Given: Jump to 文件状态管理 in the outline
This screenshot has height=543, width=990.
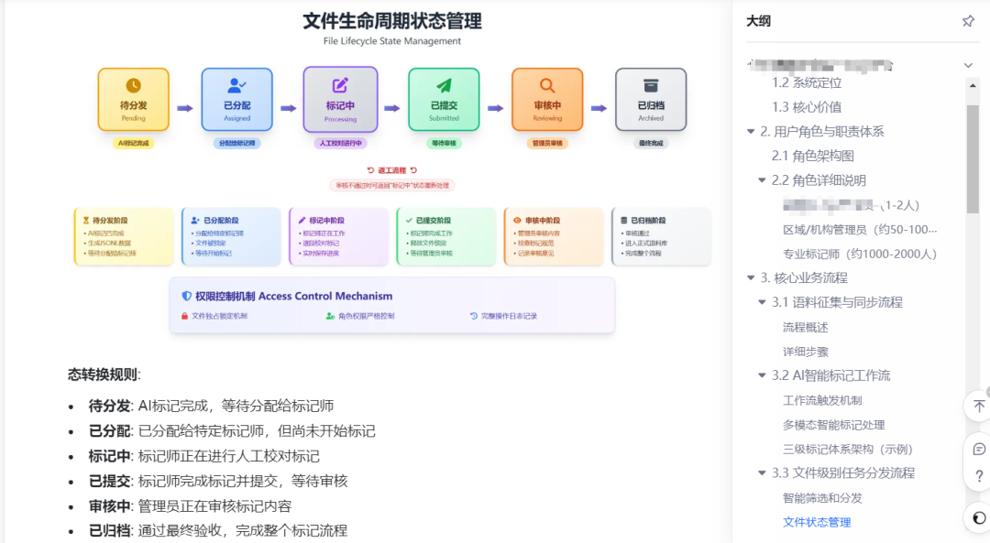Looking at the screenshot, I should coord(816,522).
